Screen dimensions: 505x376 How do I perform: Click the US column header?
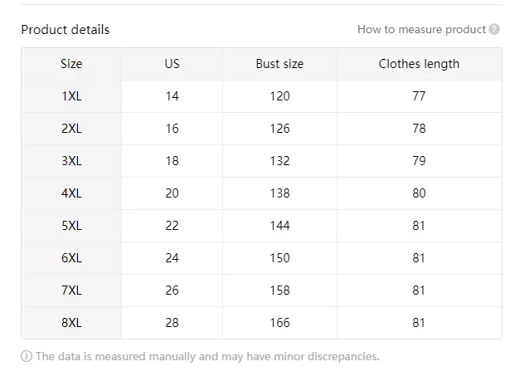(172, 64)
